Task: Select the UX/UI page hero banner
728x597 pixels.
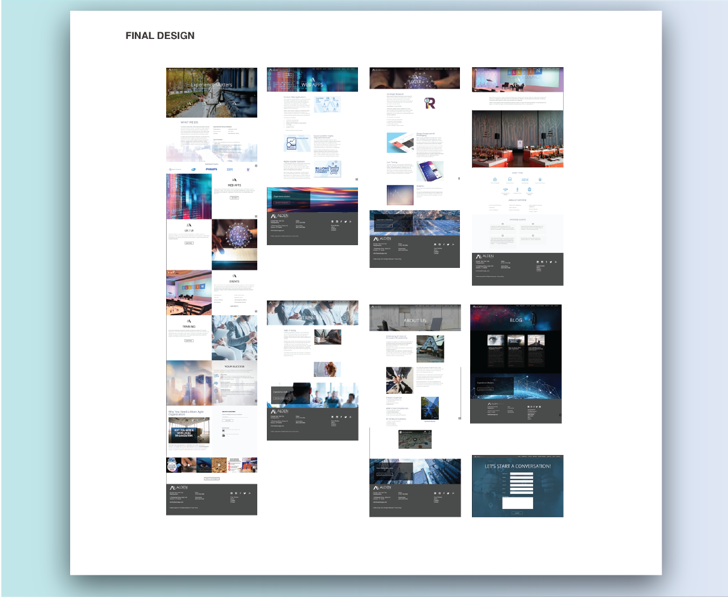Action: [415, 78]
